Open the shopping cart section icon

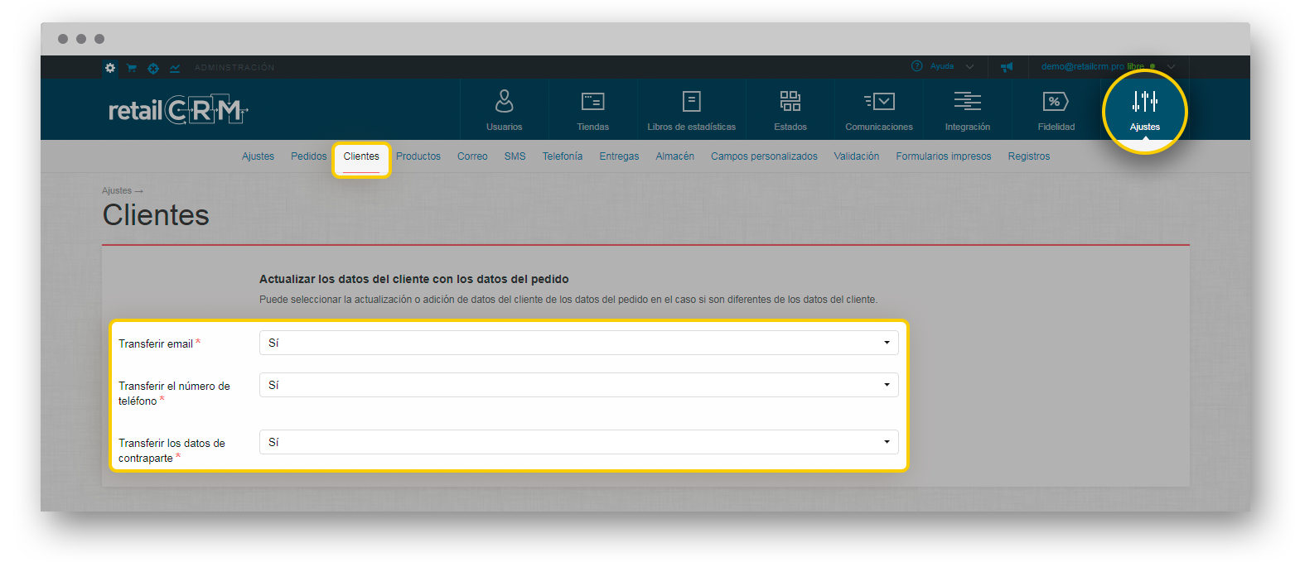131,68
